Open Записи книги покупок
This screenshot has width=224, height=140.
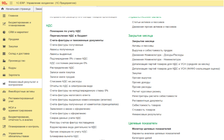(62, 72)
